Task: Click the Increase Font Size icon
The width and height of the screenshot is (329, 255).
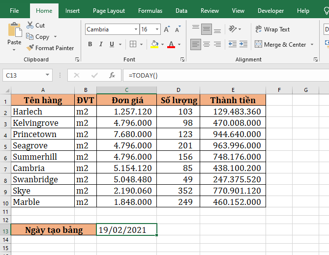Action: pyautogui.click(x=167, y=29)
